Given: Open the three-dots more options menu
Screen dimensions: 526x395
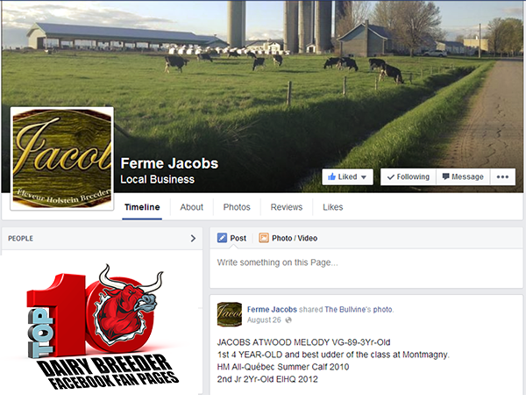Looking at the screenshot, I should click(x=502, y=177).
